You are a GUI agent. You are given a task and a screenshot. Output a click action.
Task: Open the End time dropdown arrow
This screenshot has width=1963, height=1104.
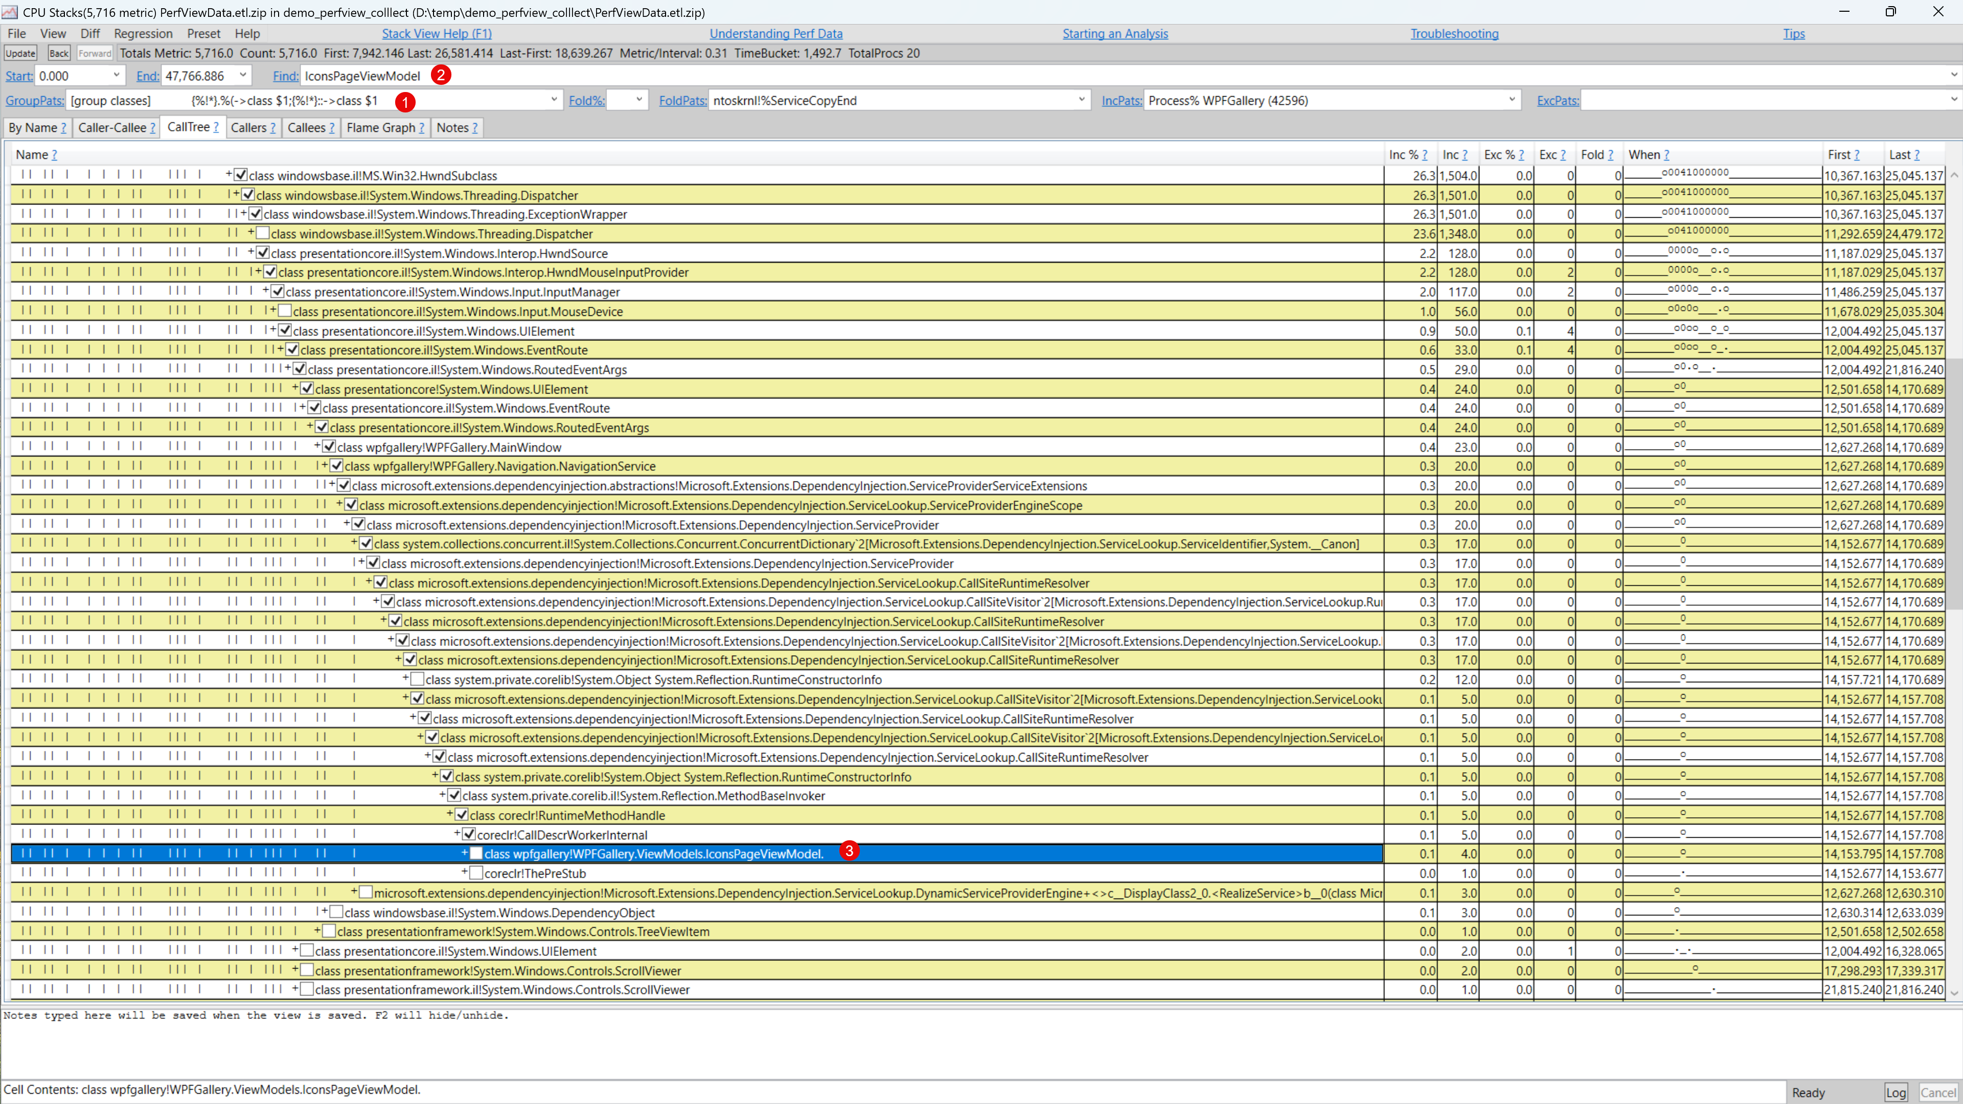(243, 76)
